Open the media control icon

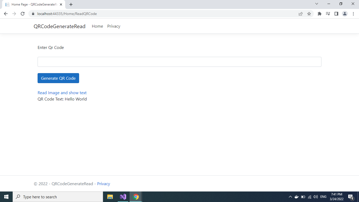[328, 14]
